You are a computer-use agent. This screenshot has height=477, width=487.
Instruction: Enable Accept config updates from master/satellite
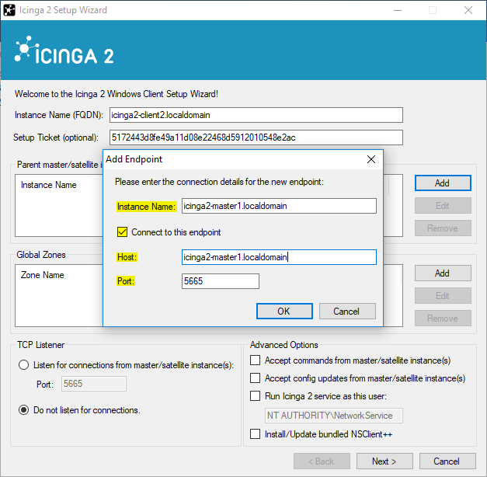[255, 378]
